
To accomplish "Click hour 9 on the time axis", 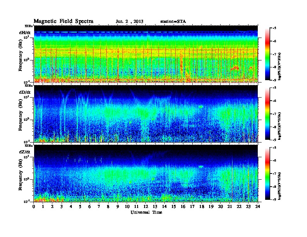I will (x=118, y=206).
